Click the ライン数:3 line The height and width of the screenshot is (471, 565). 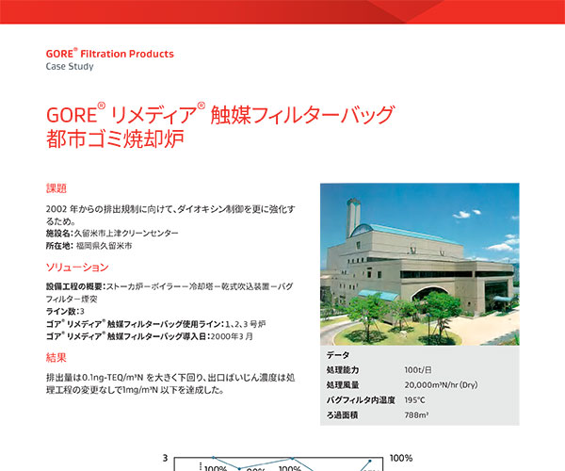(x=65, y=312)
